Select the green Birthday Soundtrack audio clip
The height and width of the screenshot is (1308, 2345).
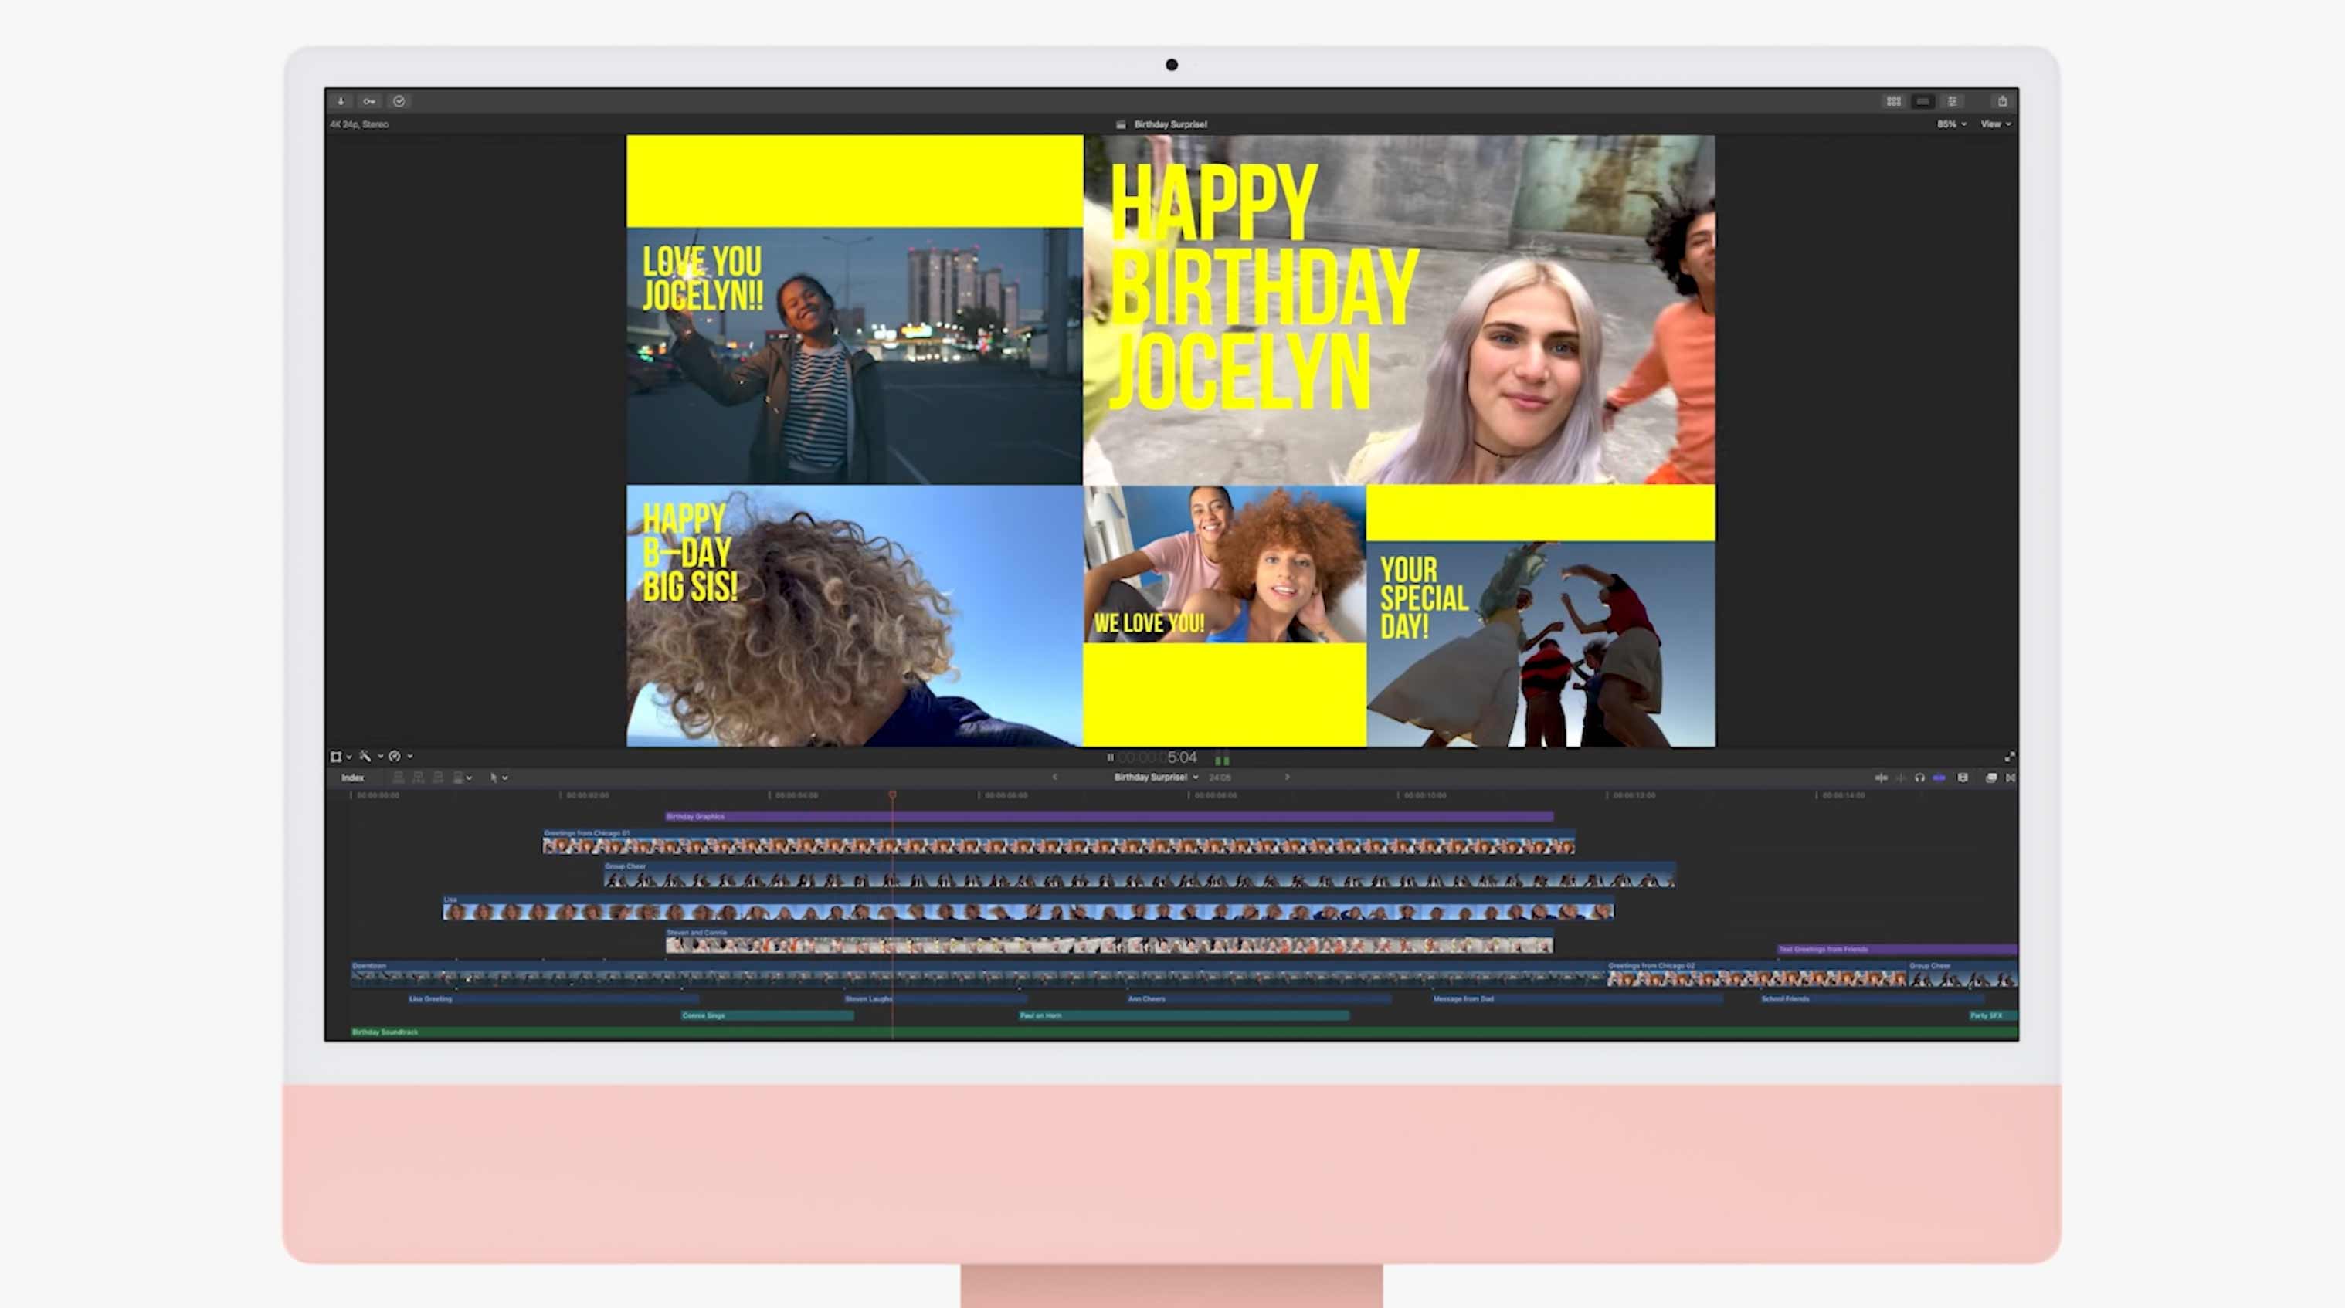point(1183,1032)
